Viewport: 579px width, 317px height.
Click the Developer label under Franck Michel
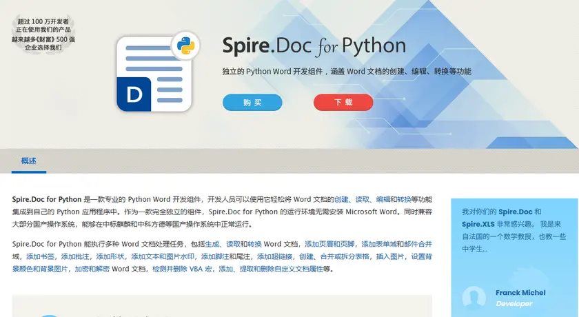click(514, 304)
